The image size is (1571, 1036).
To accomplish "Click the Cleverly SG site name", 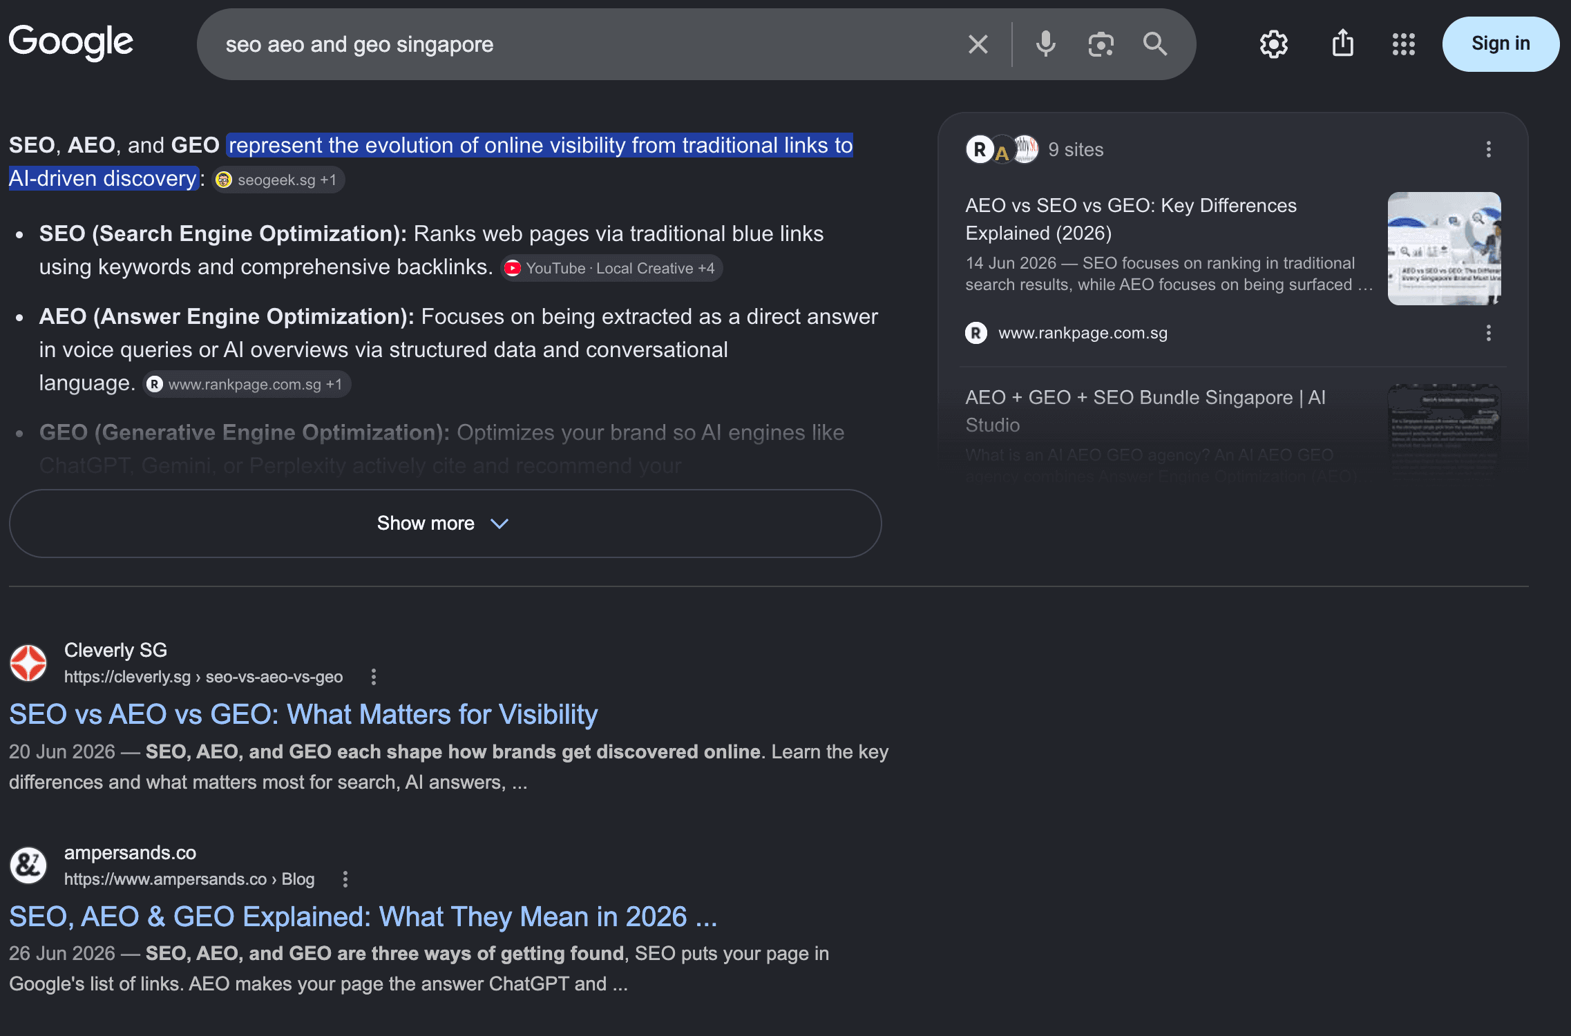I will 115,650.
